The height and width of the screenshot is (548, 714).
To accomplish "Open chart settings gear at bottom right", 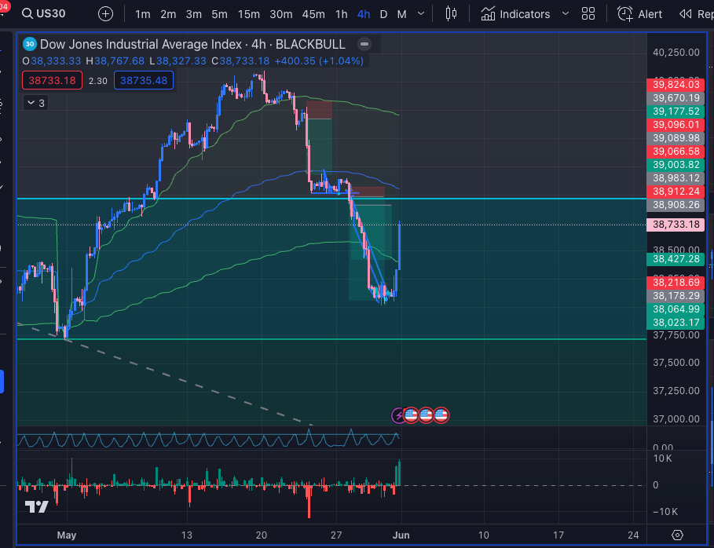I will pos(678,535).
